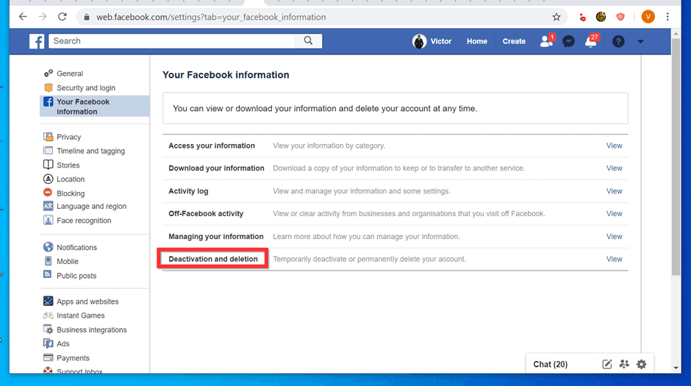Open Security and login settings
Image resolution: width=691 pixels, height=386 pixels.
coord(86,87)
